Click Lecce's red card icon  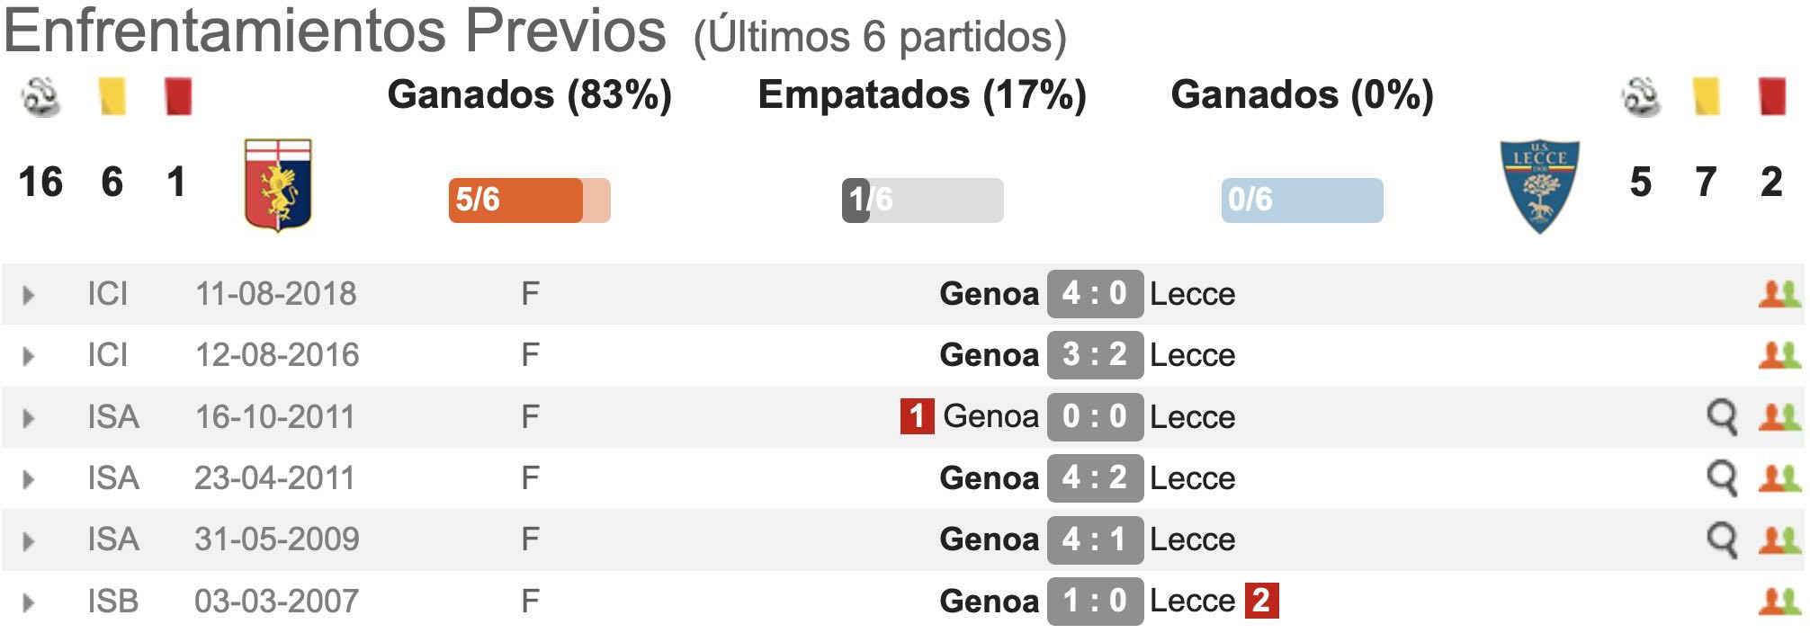(1772, 96)
